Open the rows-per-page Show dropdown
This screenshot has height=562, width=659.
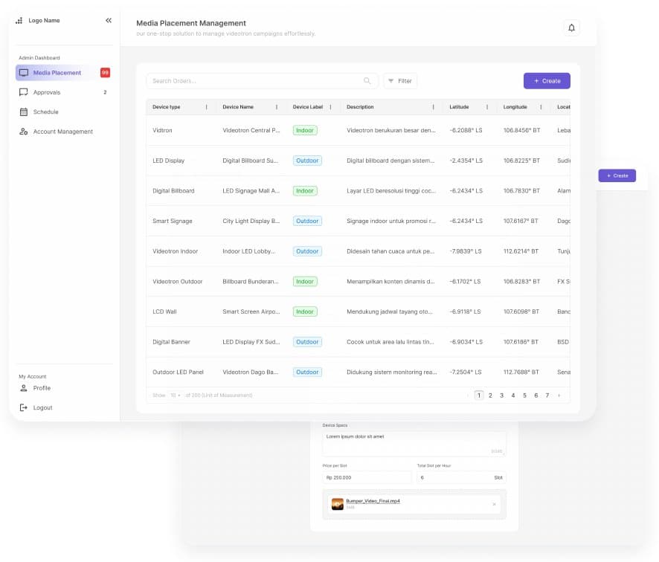176,395
